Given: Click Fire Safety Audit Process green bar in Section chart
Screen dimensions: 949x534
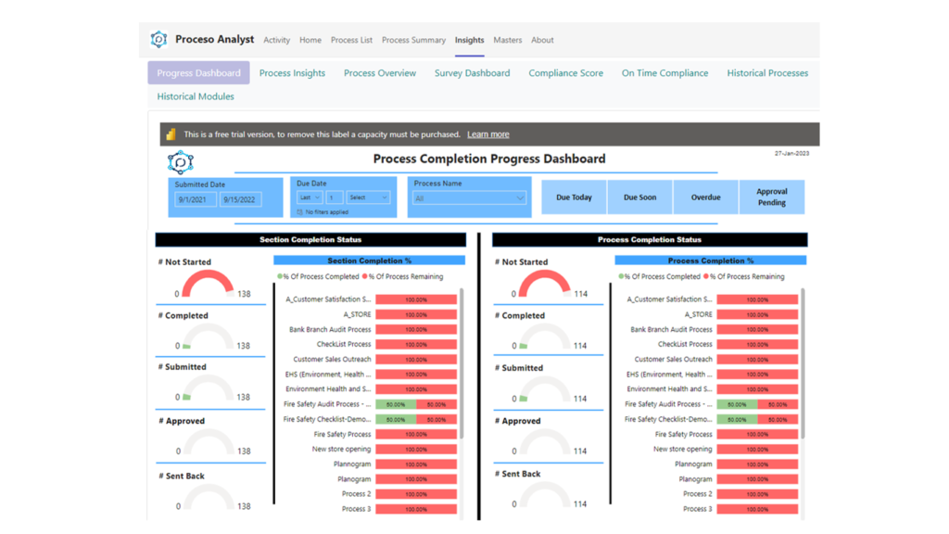Looking at the screenshot, I should pos(396,404).
